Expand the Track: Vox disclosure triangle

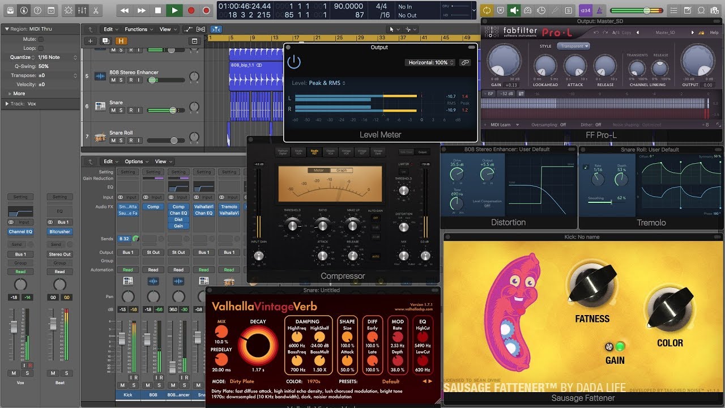pyautogui.click(x=7, y=104)
